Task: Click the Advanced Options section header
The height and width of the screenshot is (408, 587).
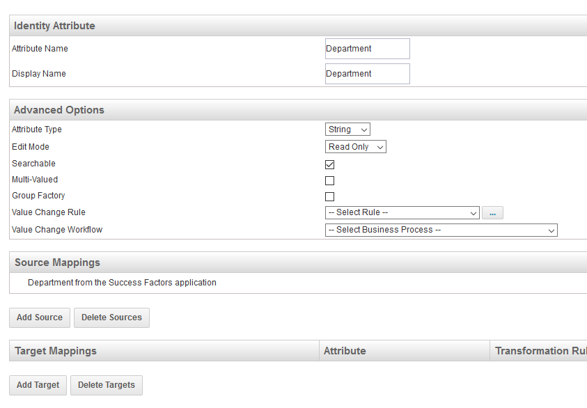Action: [59, 110]
